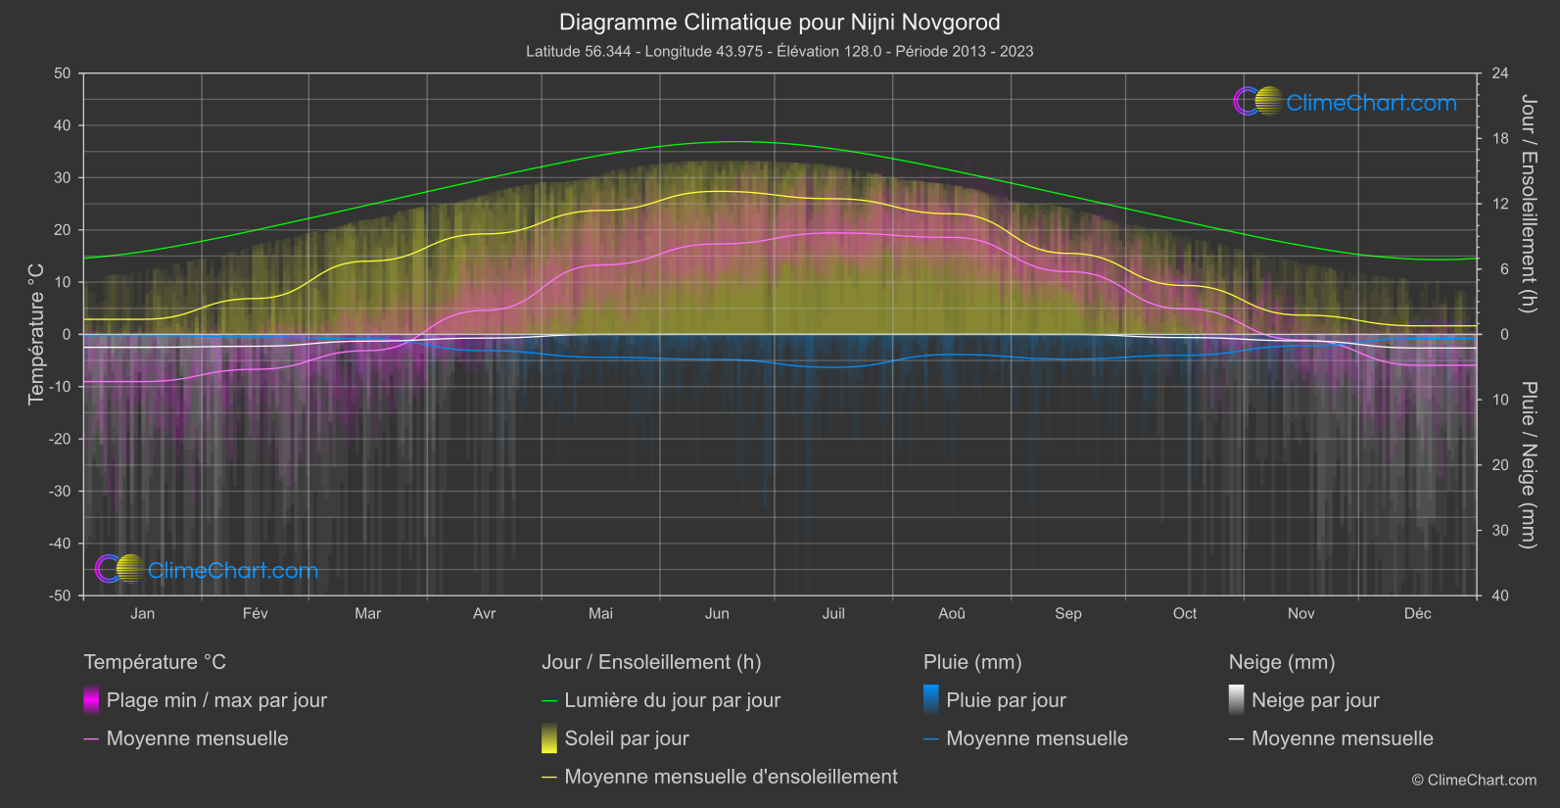
Task: Toggle the 'Soleil par jour' yellow legend swatch
Action: coord(549,738)
